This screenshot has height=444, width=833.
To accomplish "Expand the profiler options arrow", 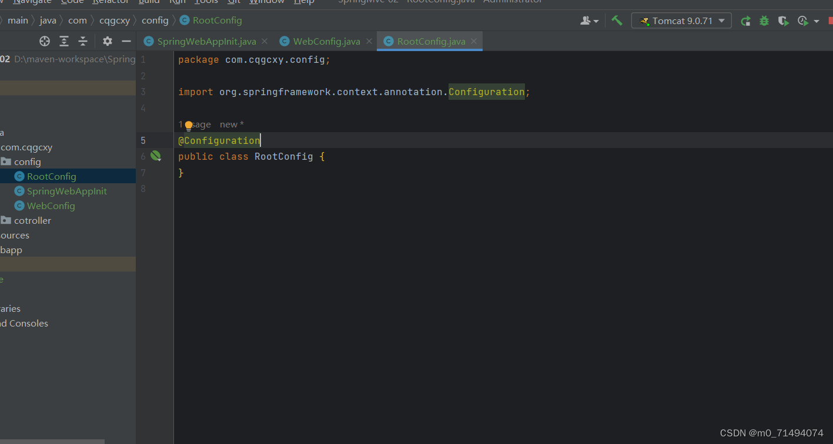I will coord(817,22).
